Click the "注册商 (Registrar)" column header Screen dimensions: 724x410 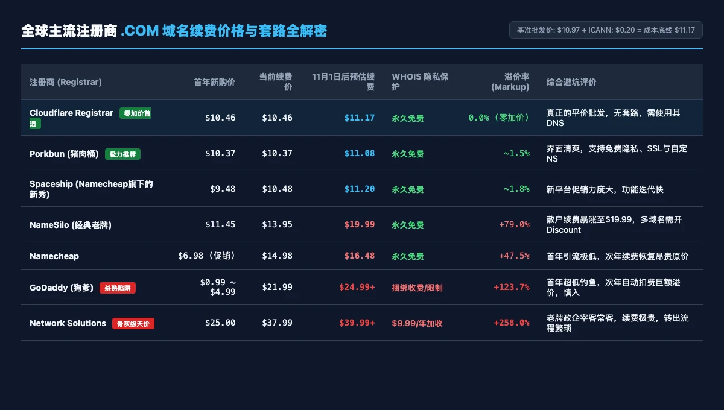tap(66, 82)
